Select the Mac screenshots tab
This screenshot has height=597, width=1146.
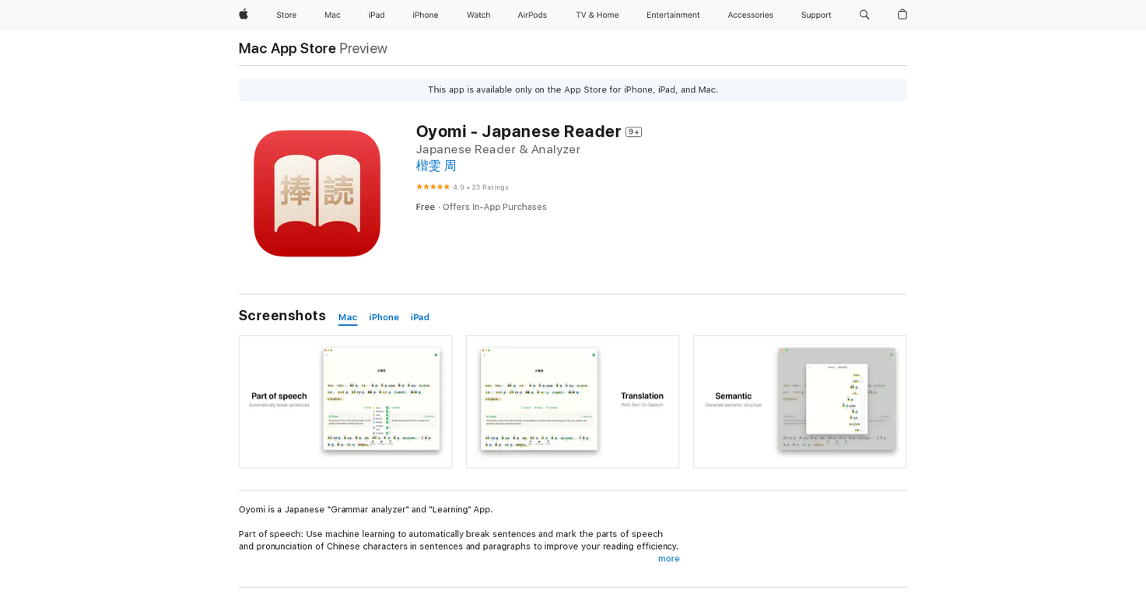pos(348,317)
